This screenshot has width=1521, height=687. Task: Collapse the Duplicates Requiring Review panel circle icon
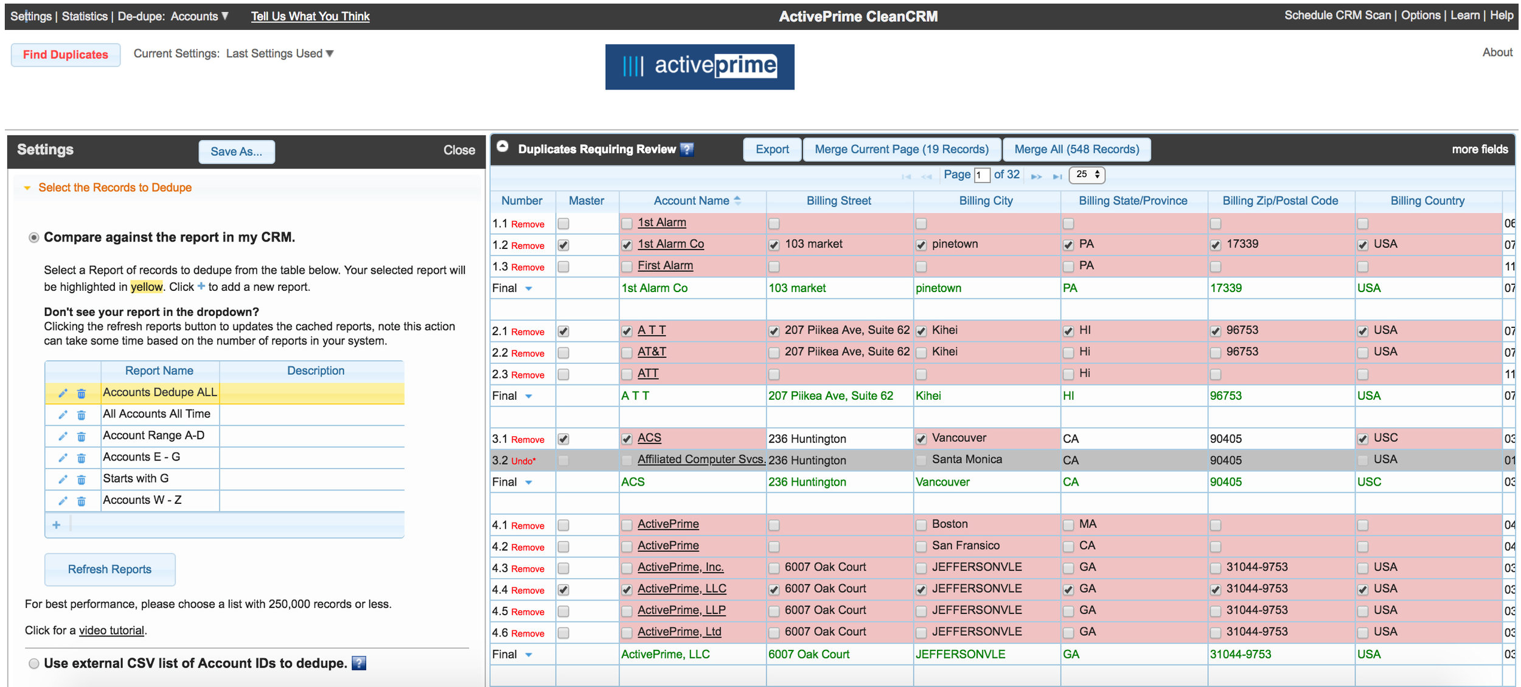503,146
